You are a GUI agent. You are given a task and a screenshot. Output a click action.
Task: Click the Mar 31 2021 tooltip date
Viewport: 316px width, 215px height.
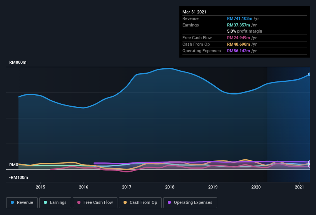click(x=194, y=12)
